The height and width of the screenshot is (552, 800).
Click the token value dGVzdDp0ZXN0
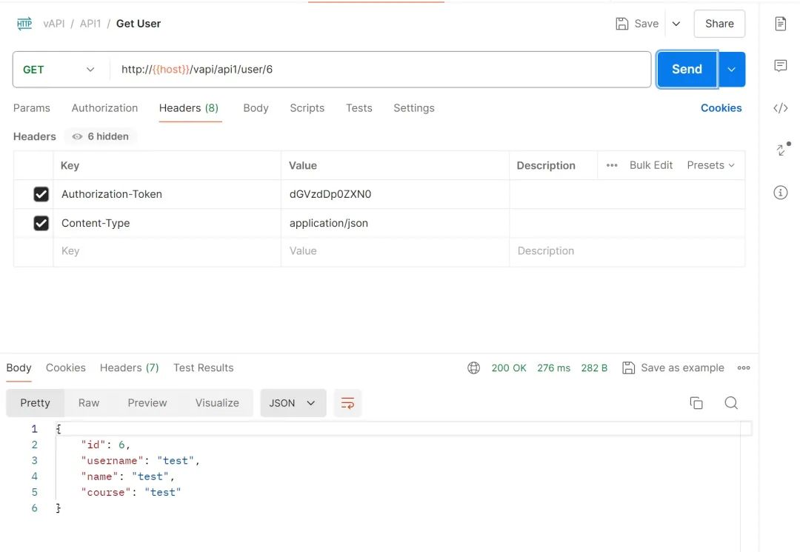pyautogui.click(x=330, y=194)
